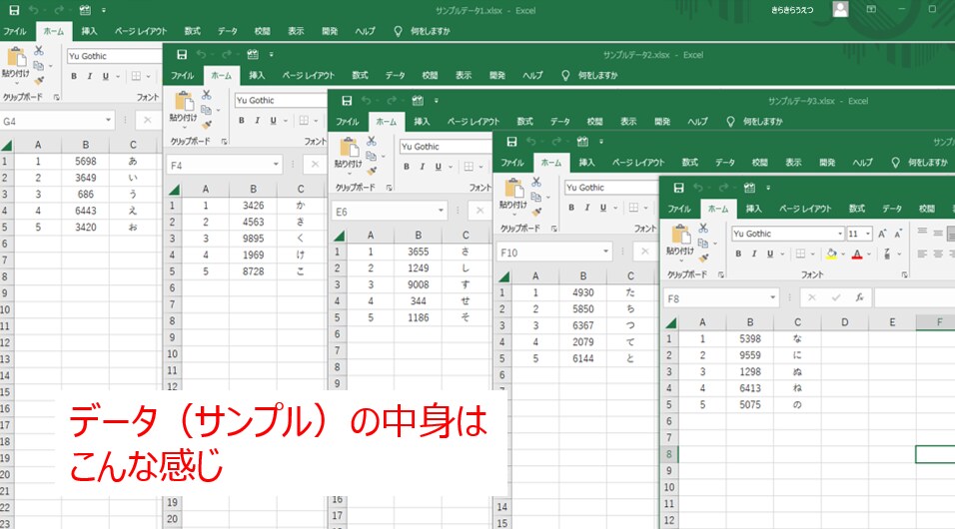
Task: Click Cut scissors in F10 window
Action: (536, 182)
